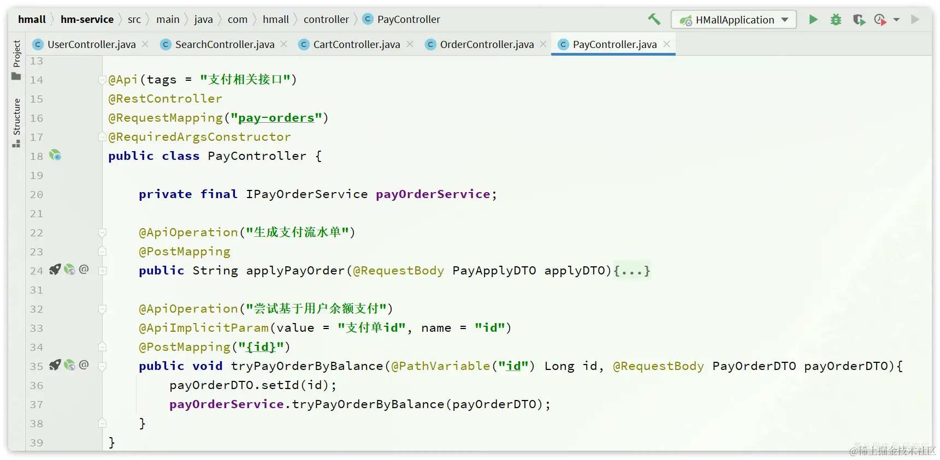Collapse the fold marker at line 23
The height and width of the screenshot is (460, 940).
point(102,252)
